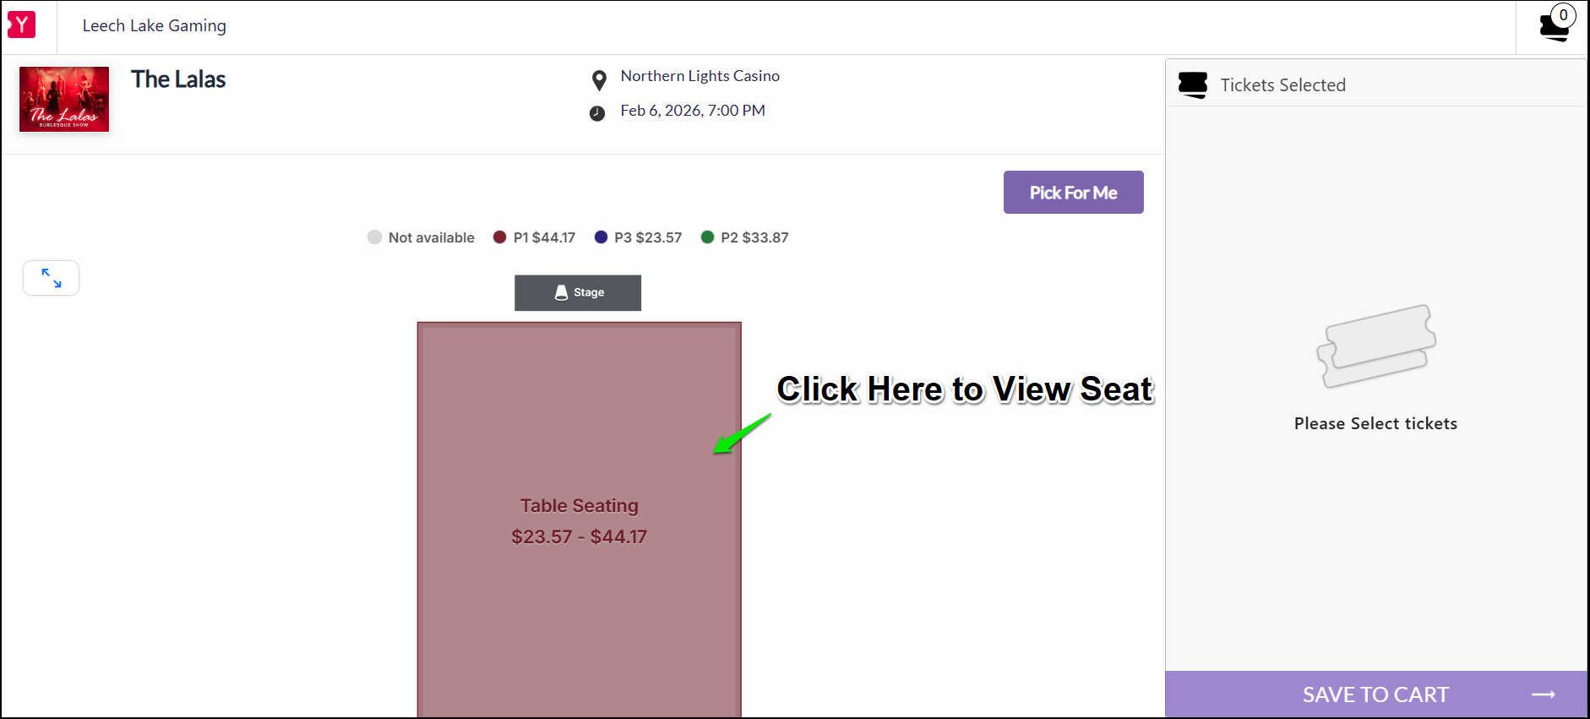The height and width of the screenshot is (719, 1590).
Task: Click the Pick For Me button
Action: (1073, 193)
